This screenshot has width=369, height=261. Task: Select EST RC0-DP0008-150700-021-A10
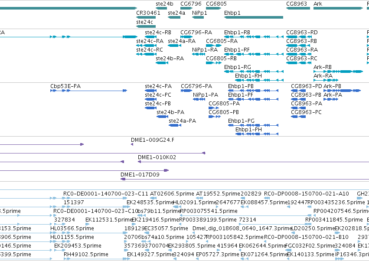307,194
